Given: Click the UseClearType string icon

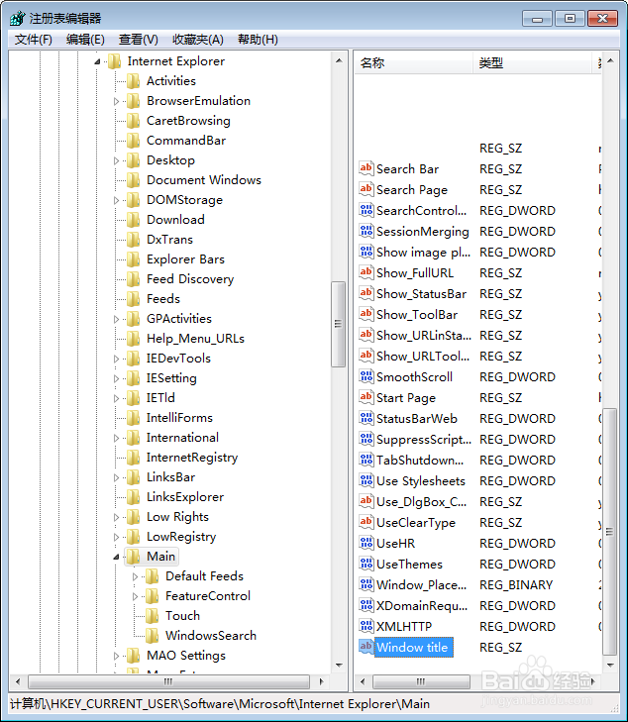Looking at the screenshot, I should [366, 522].
